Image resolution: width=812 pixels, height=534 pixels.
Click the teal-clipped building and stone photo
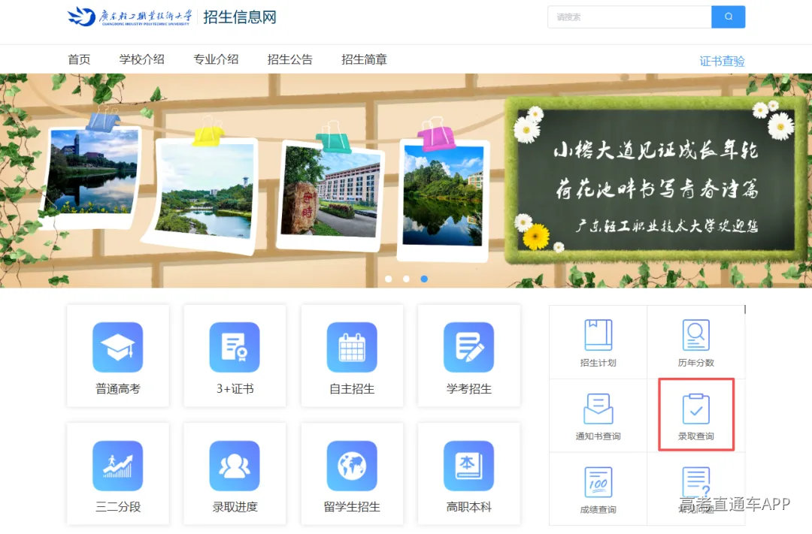click(x=330, y=194)
